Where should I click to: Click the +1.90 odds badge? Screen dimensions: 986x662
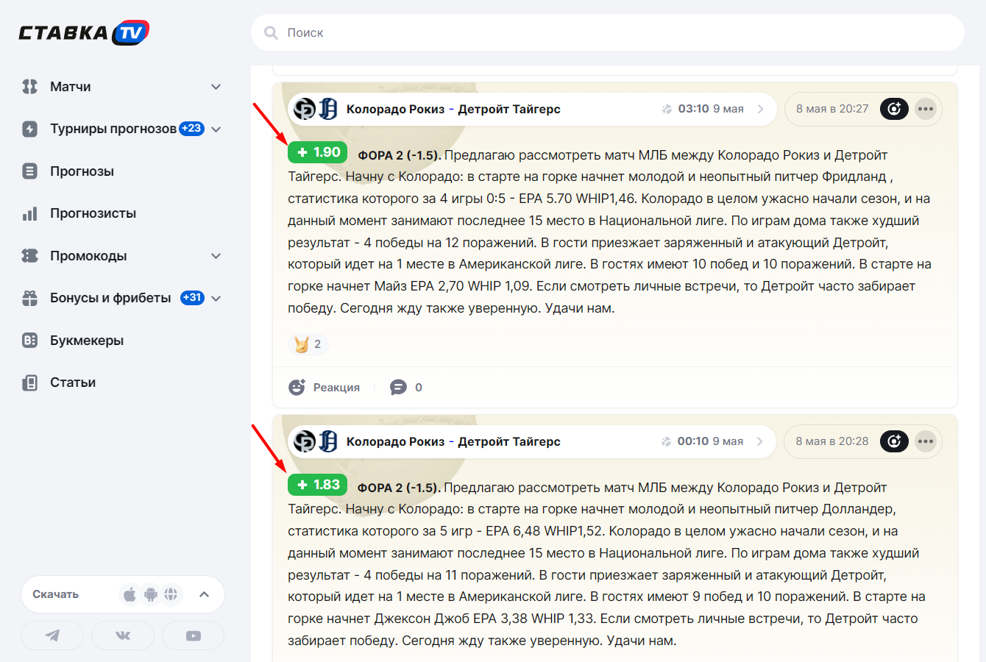pos(317,152)
